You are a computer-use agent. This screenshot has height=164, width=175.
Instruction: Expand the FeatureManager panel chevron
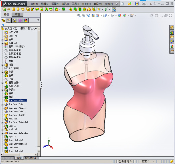tap(38, 20)
